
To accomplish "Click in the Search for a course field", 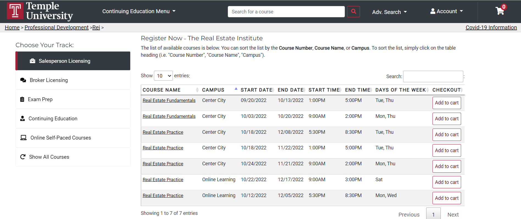I will (x=286, y=12).
